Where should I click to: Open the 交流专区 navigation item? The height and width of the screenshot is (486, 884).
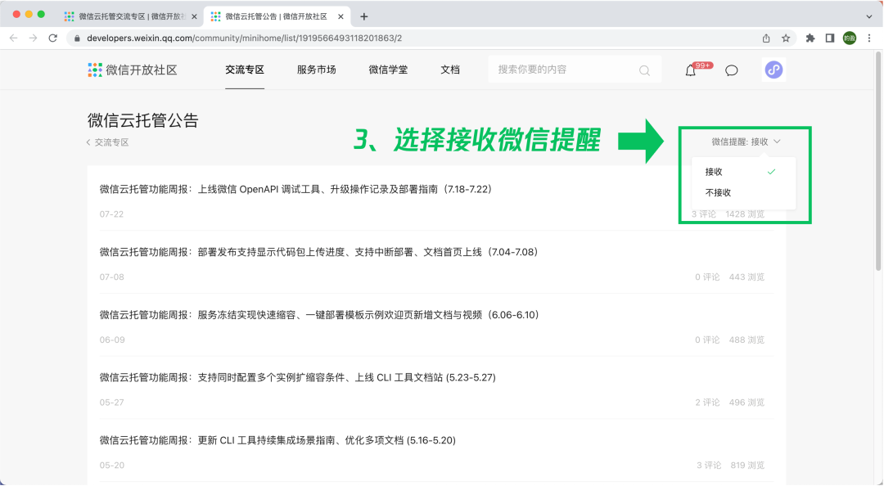245,70
